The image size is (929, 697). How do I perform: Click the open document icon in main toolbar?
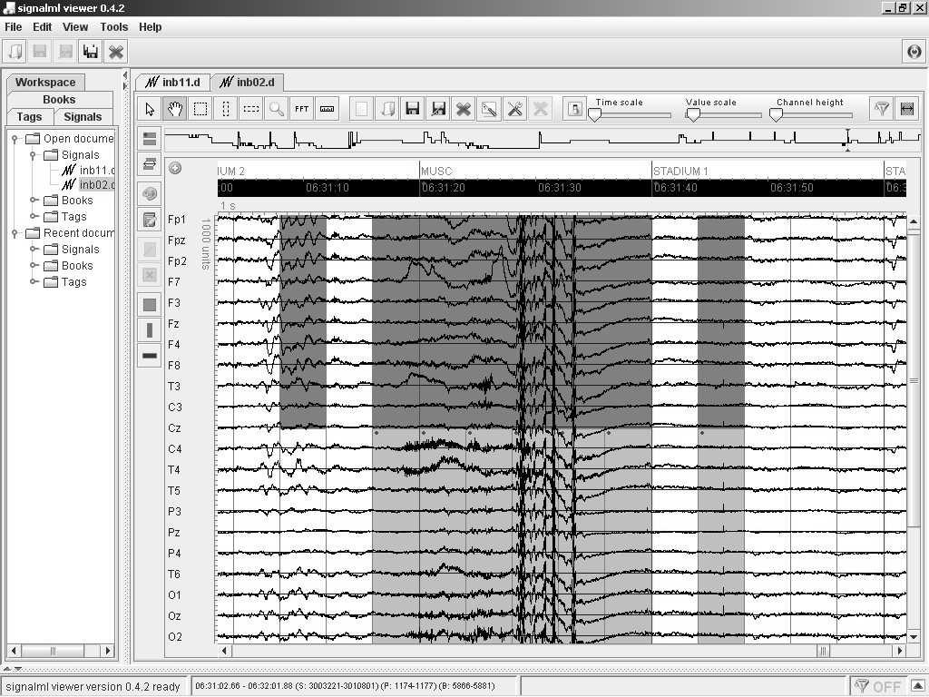[x=15, y=52]
